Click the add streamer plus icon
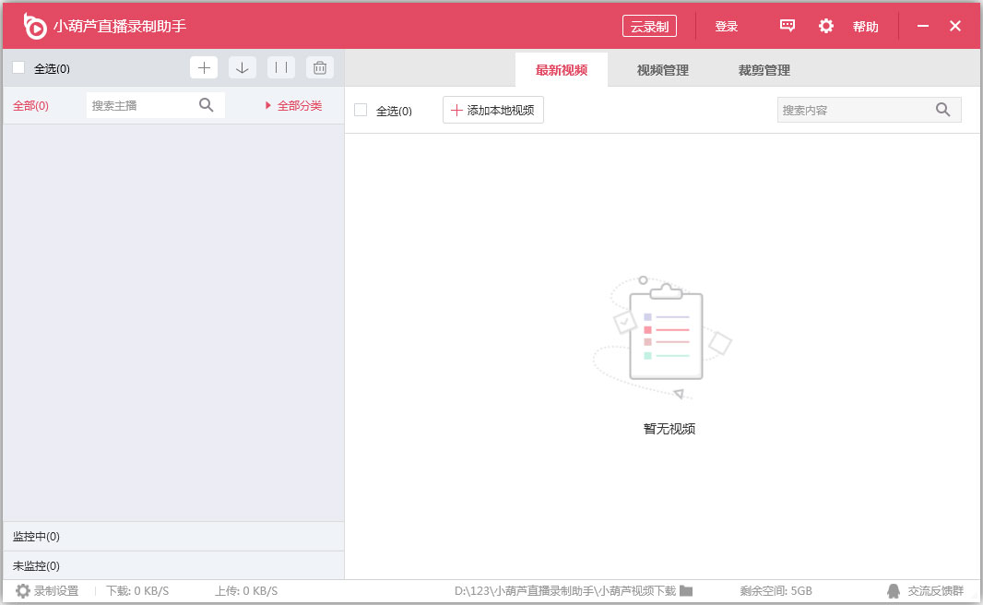Screen dimensions: 983x605 point(204,67)
